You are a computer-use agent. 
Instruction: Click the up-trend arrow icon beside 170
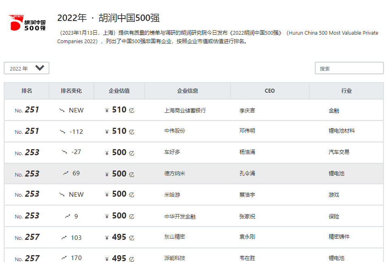tap(64, 258)
